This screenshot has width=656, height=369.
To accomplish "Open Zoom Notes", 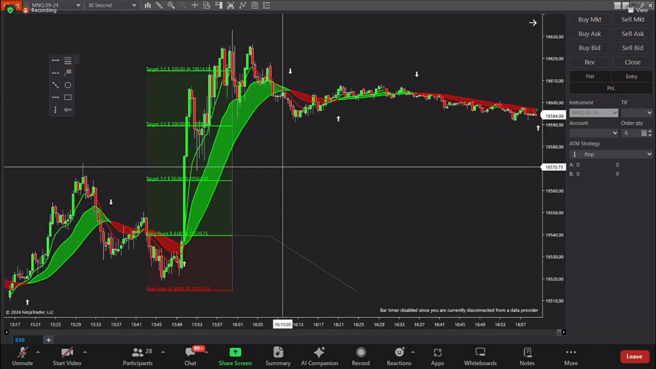I will 527,356.
